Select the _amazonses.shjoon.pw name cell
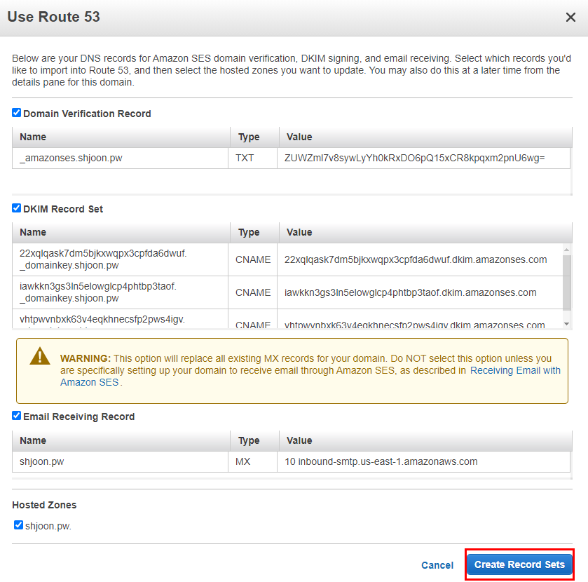Viewport: 588px width, 582px height. [x=120, y=158]
